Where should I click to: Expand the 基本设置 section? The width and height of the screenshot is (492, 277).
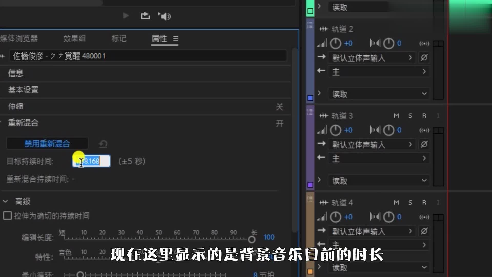[x=23, y=90]
